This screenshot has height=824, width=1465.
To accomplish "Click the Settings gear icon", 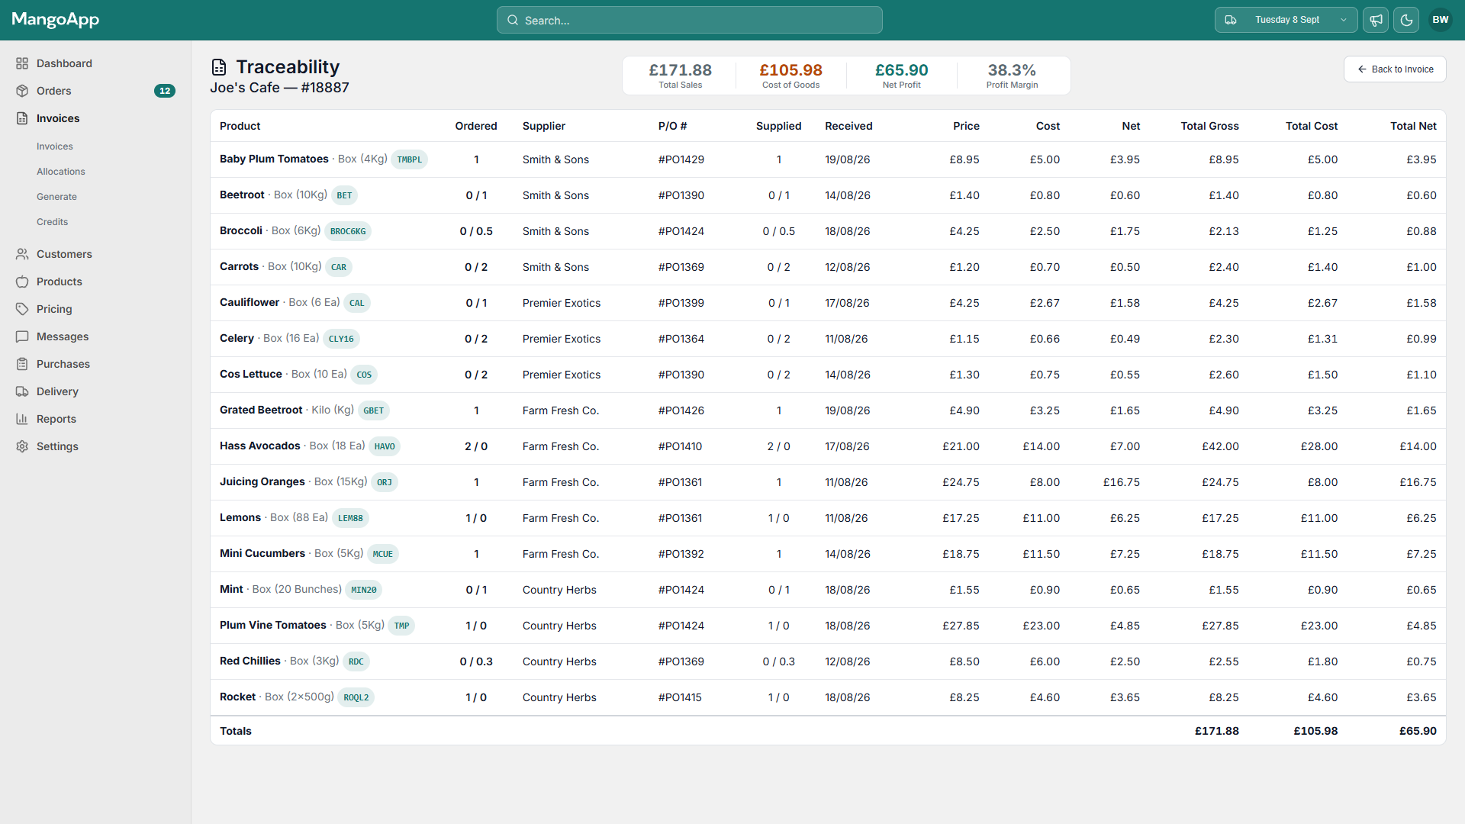I will pyautogui.click(x=22, y=446).
